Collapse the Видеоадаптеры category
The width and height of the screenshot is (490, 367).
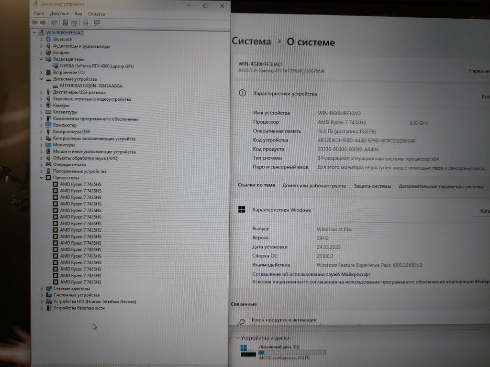[42, 59]
